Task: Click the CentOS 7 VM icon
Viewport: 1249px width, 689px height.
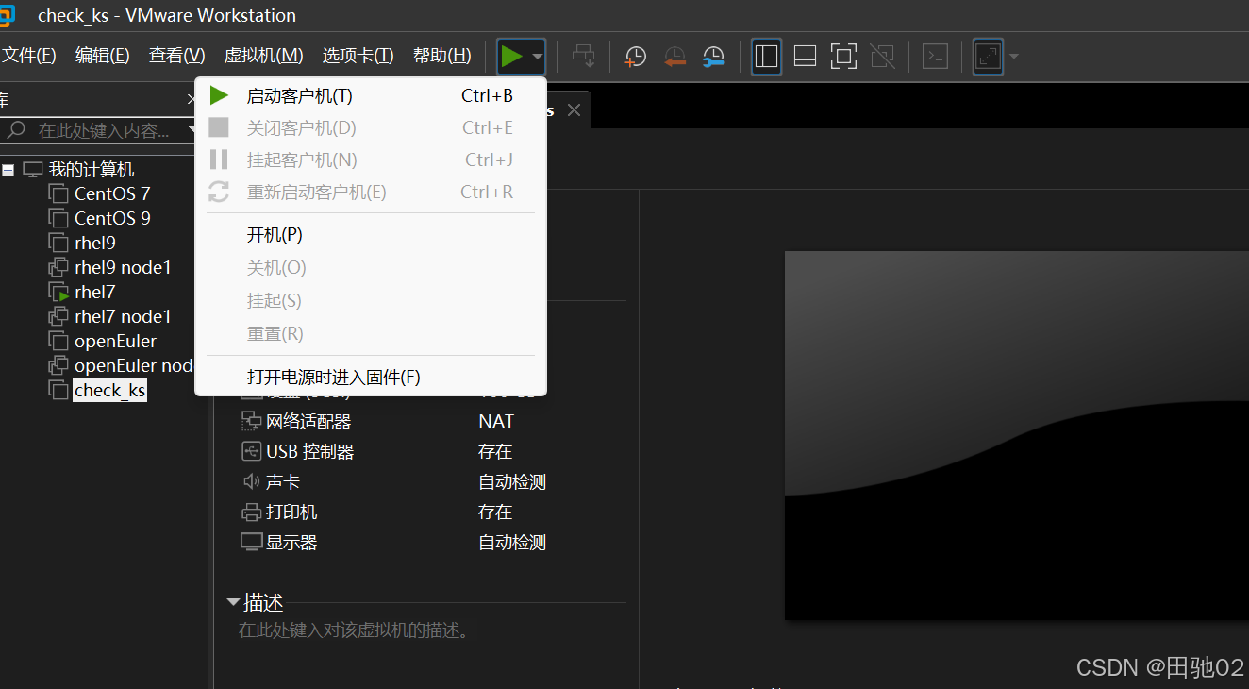Action: coord(58,193)
